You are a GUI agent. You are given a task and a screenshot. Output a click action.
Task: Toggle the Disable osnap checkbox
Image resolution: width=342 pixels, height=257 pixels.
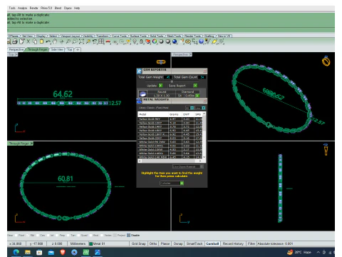[x=128, y=236]
